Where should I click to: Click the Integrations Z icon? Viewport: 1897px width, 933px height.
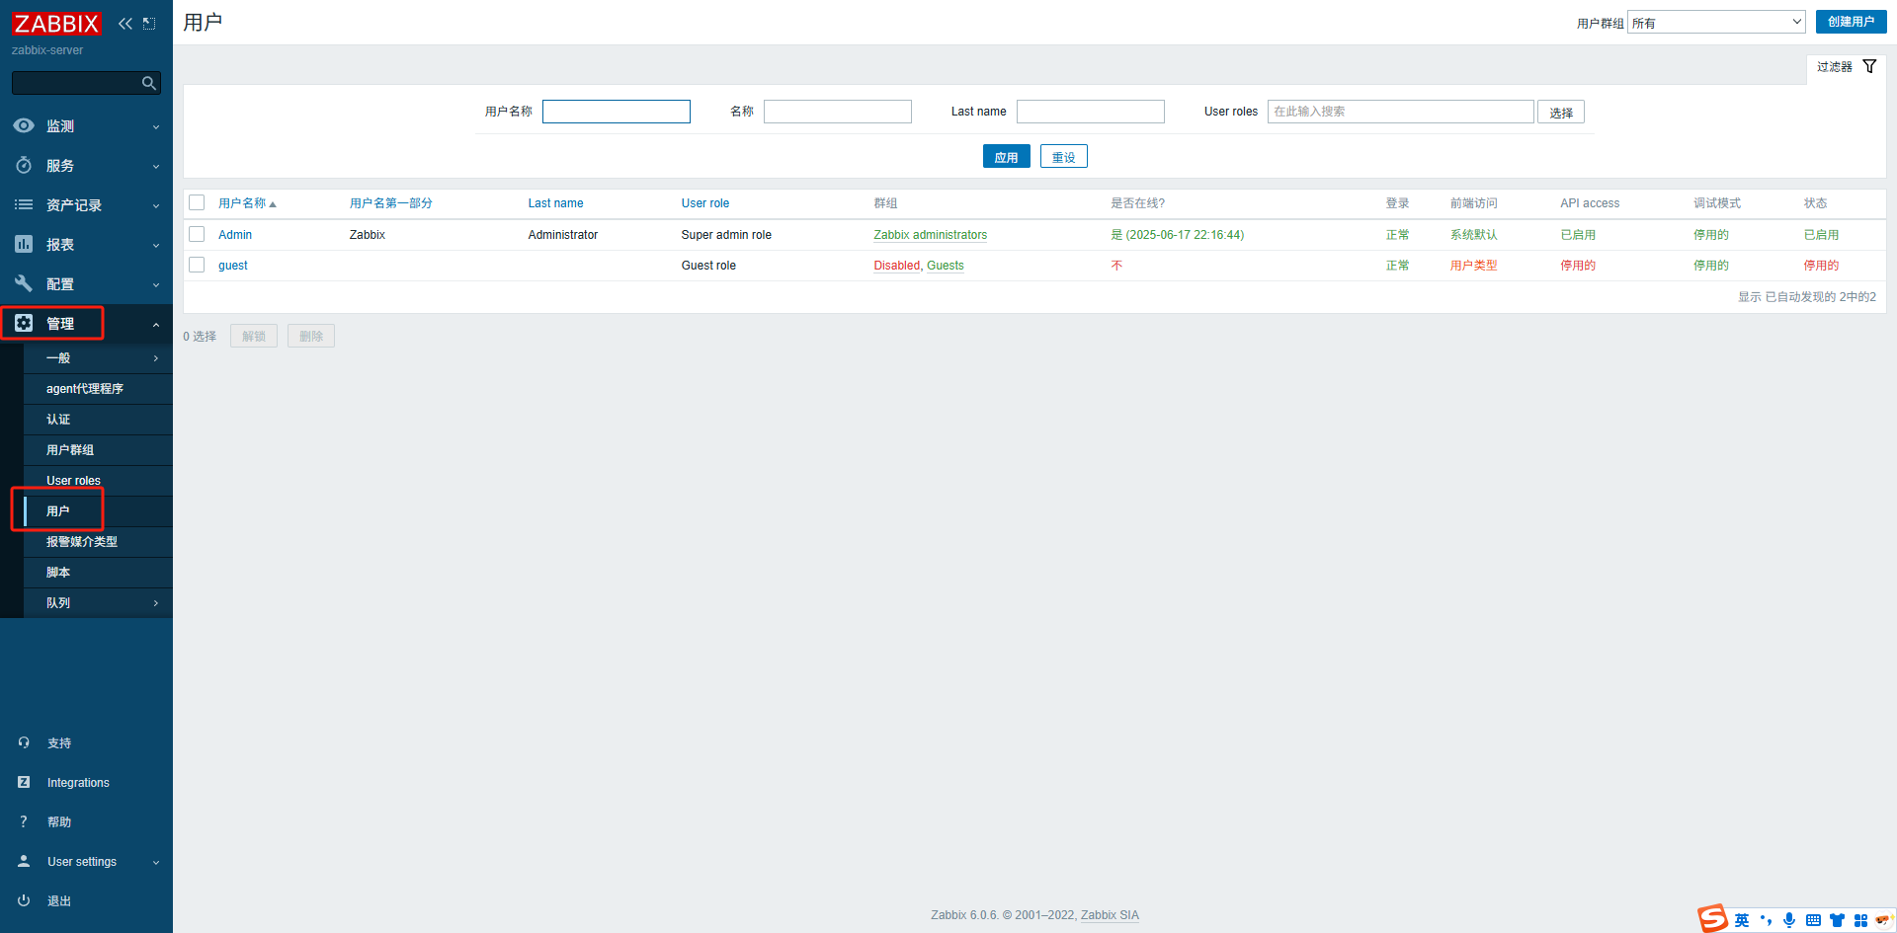tap(24, 782)
